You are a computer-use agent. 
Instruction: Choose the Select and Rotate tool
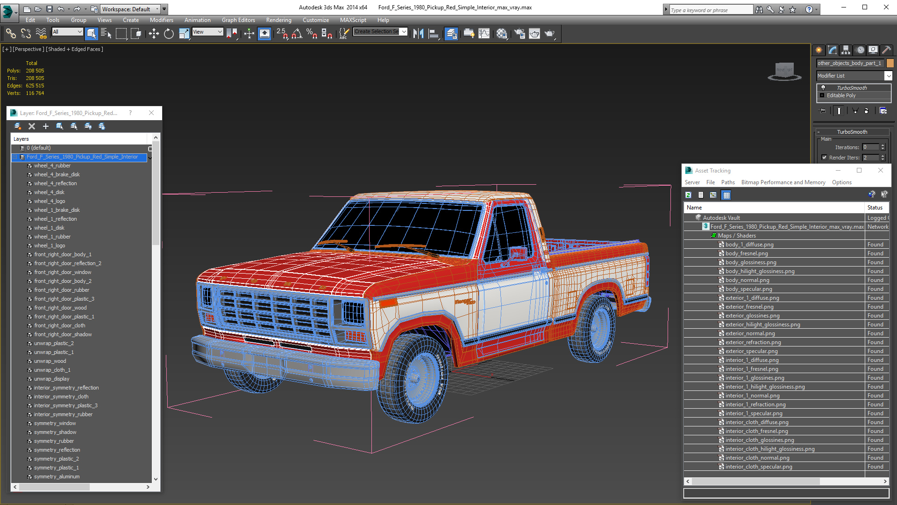[169, 33]
